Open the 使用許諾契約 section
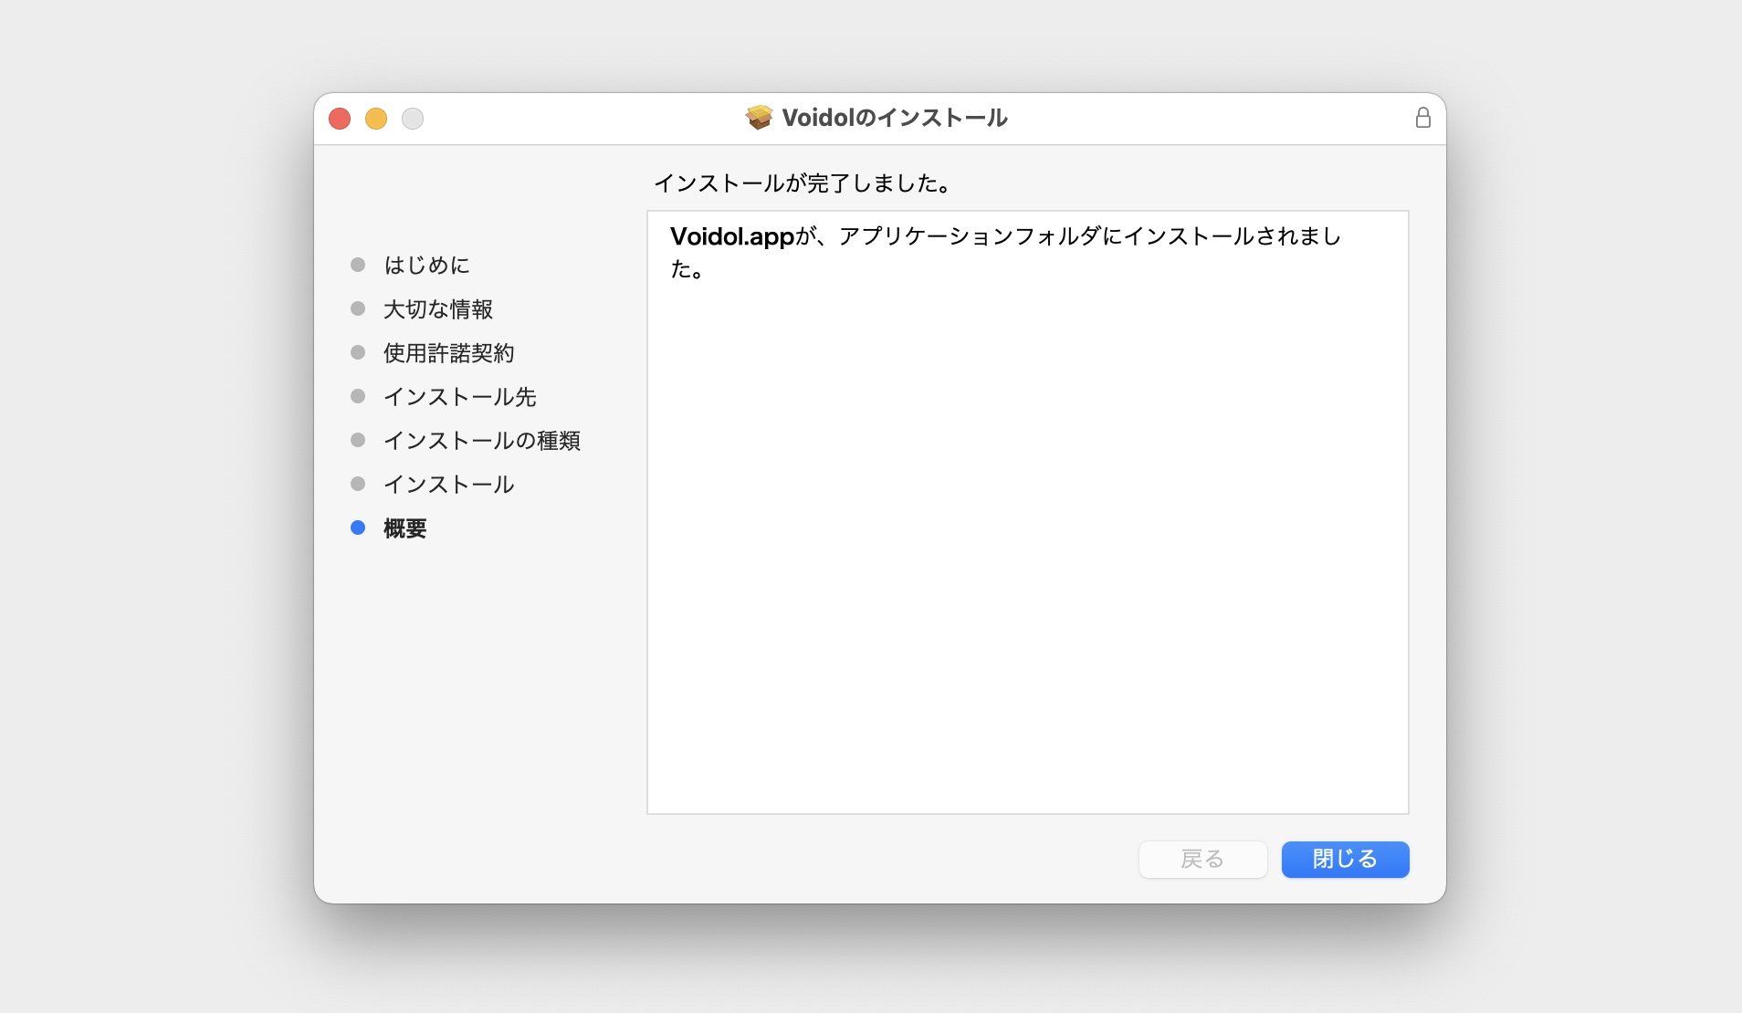Screen dimensions: 1742x1013 (x=447, y=352)
